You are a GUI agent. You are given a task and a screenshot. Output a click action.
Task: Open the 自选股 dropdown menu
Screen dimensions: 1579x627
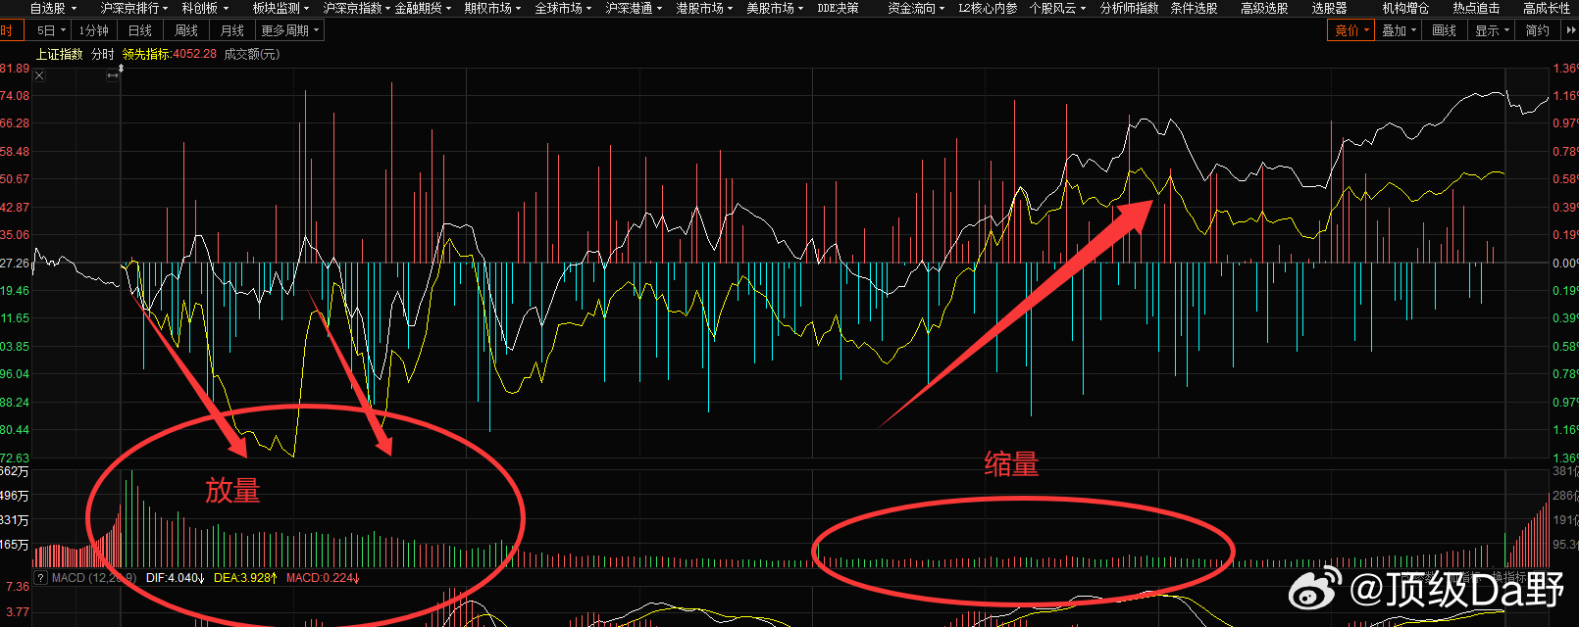tap(53, 8)
